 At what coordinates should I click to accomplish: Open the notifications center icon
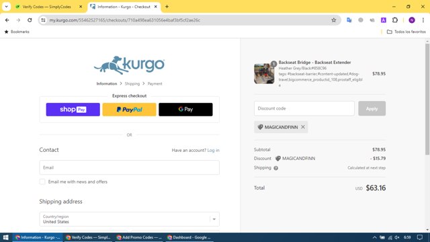click(x=419, y=237)
